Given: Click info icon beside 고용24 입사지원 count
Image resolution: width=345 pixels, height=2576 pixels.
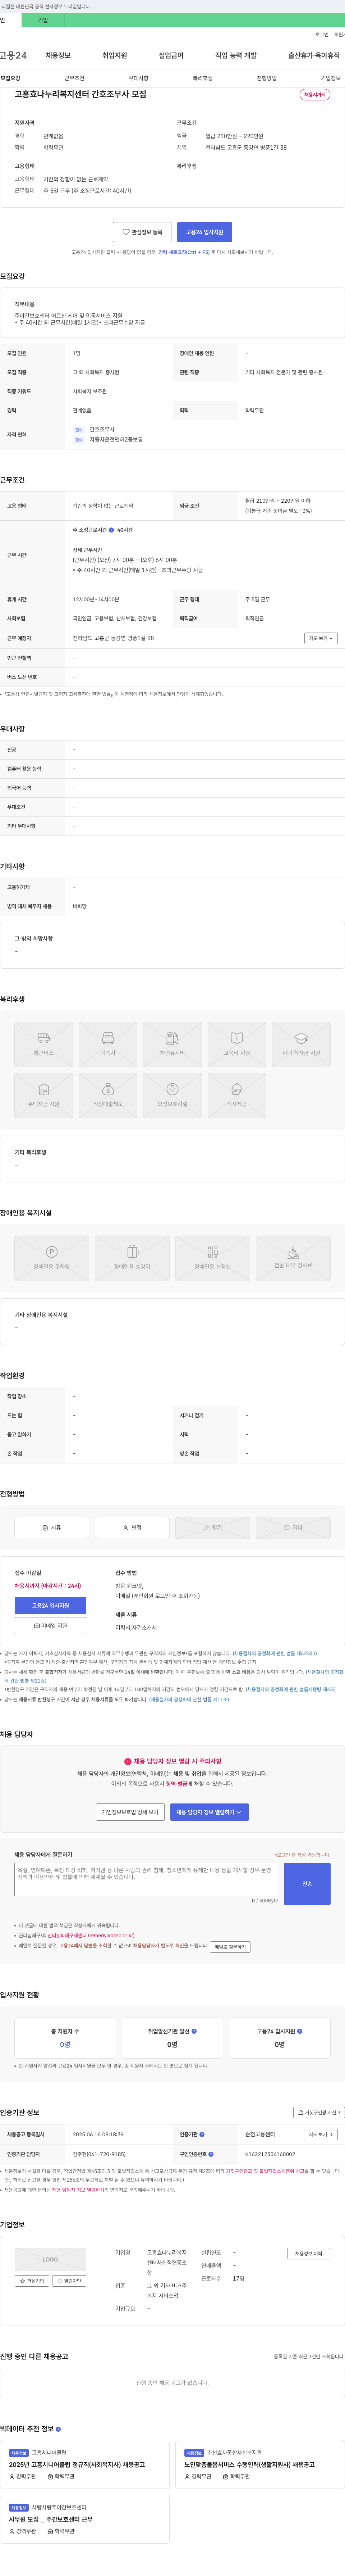Looking at the screenshot, I should (300, 2030).
